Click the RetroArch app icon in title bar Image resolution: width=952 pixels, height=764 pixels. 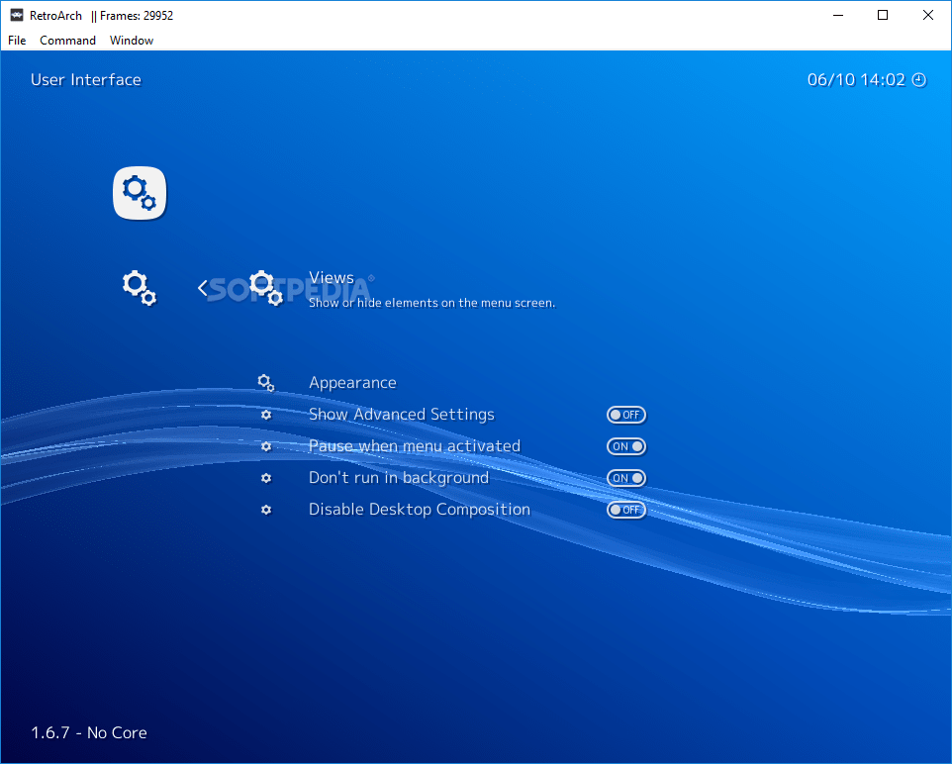[17, 15]
